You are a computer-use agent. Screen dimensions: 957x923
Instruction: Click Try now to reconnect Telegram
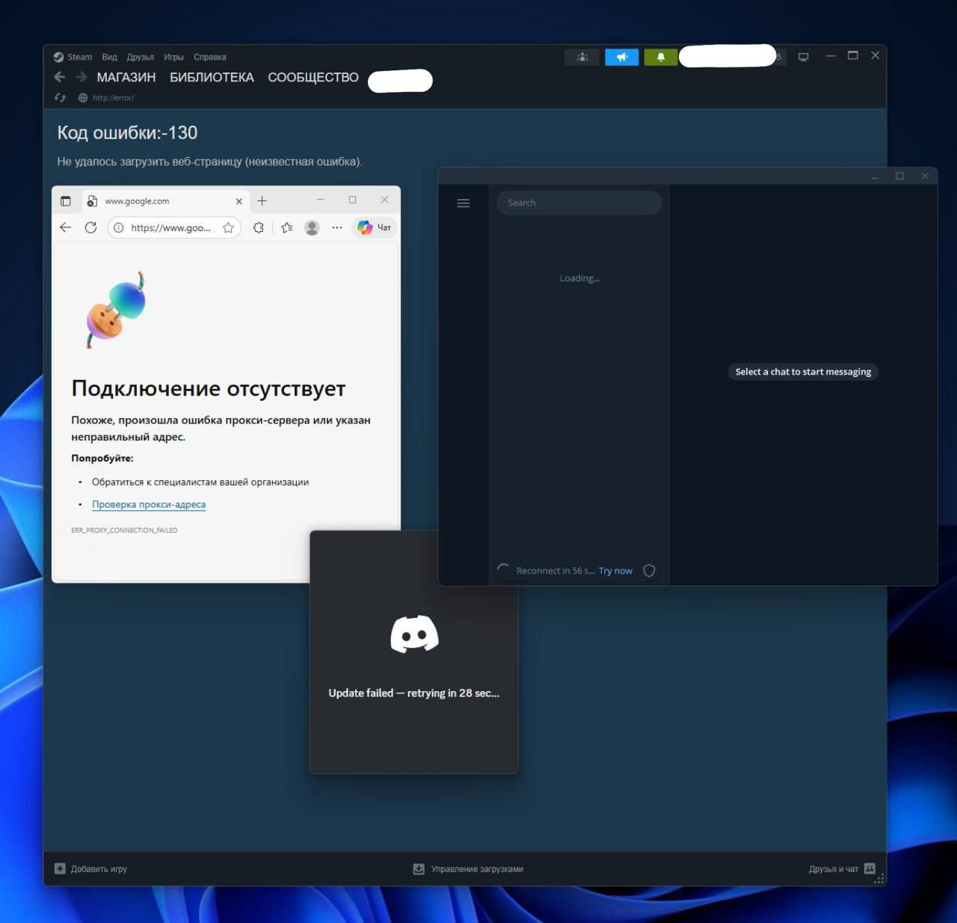tap(615, 570)
